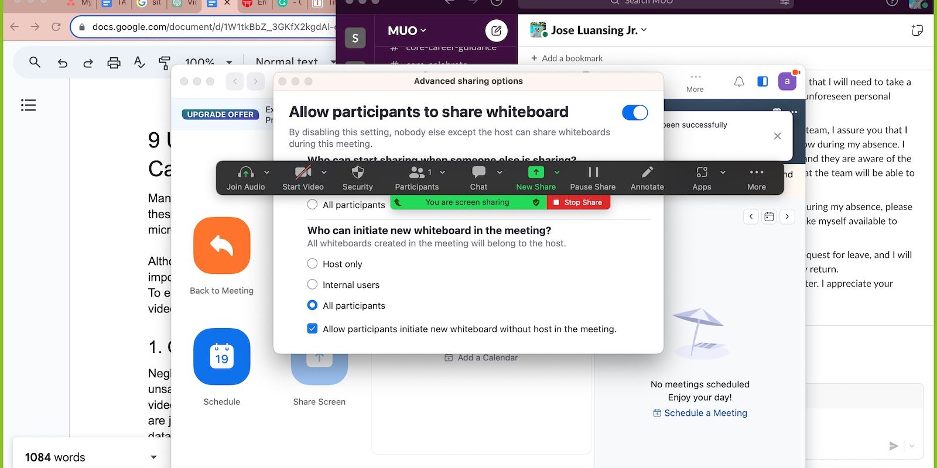Click the Start Video camera icon

pos(302,173)
